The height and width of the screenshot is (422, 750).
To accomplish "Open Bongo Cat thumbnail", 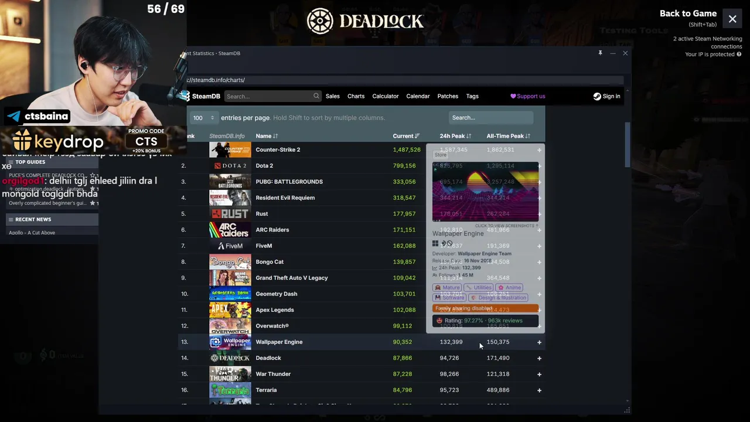I will (x=230, y=262).
